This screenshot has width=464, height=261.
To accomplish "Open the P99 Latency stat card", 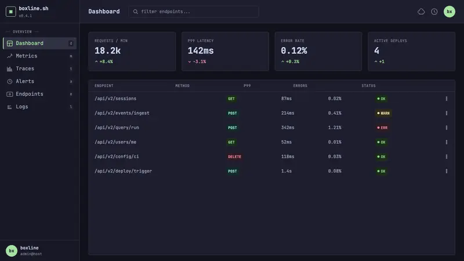I will pos(225,52).
